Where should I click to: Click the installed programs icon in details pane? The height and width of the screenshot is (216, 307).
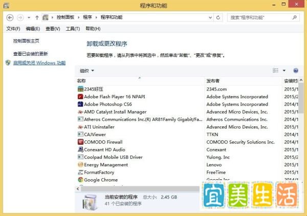point(90,202)
